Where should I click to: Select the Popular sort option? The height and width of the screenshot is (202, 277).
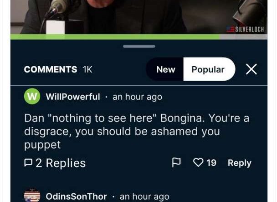pos(209,69)
